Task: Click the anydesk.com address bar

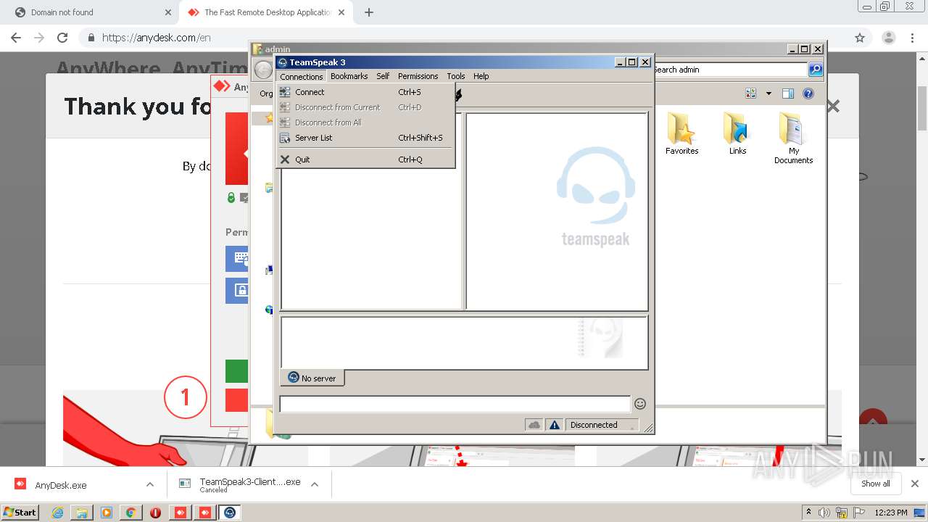Action: coord(464,38)
